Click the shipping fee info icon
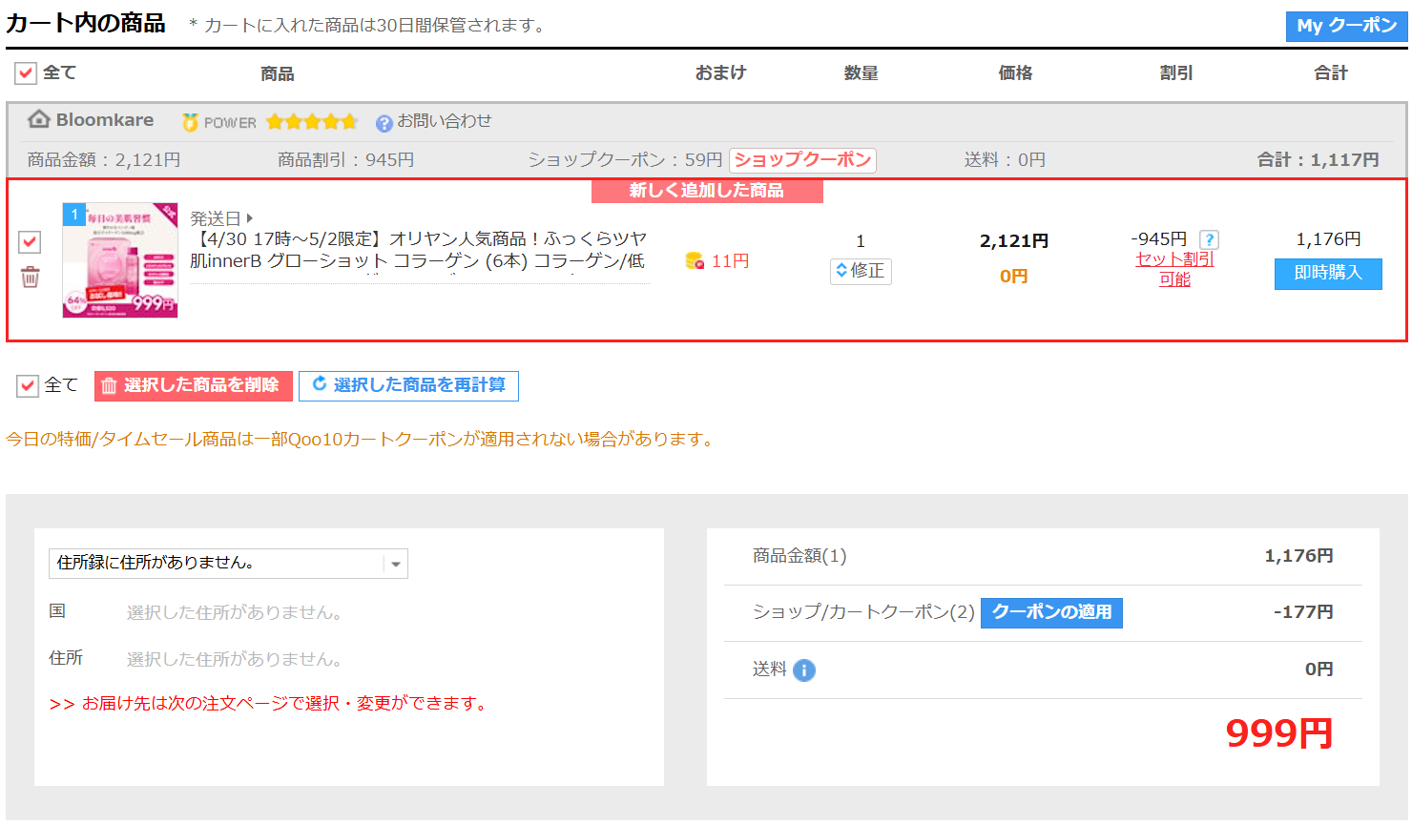This screenshot has width=1412, height=824. coord(804,670)
